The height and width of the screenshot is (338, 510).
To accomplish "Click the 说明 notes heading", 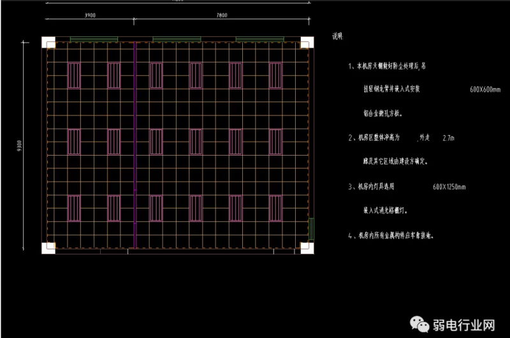I will pos(338,37).
